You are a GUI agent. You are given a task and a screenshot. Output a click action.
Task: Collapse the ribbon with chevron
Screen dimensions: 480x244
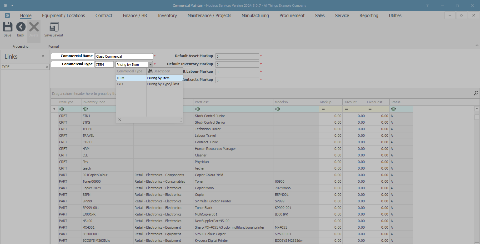point(477,45)
